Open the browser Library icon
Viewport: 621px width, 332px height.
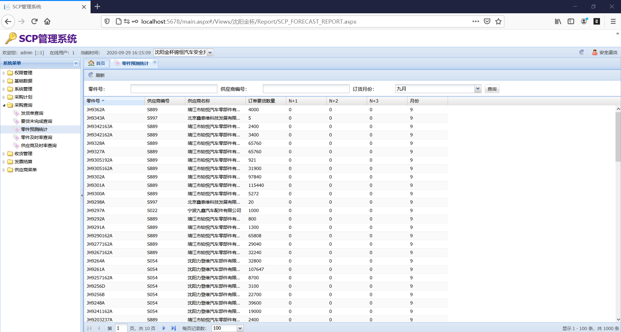click(x=558, y=22)
